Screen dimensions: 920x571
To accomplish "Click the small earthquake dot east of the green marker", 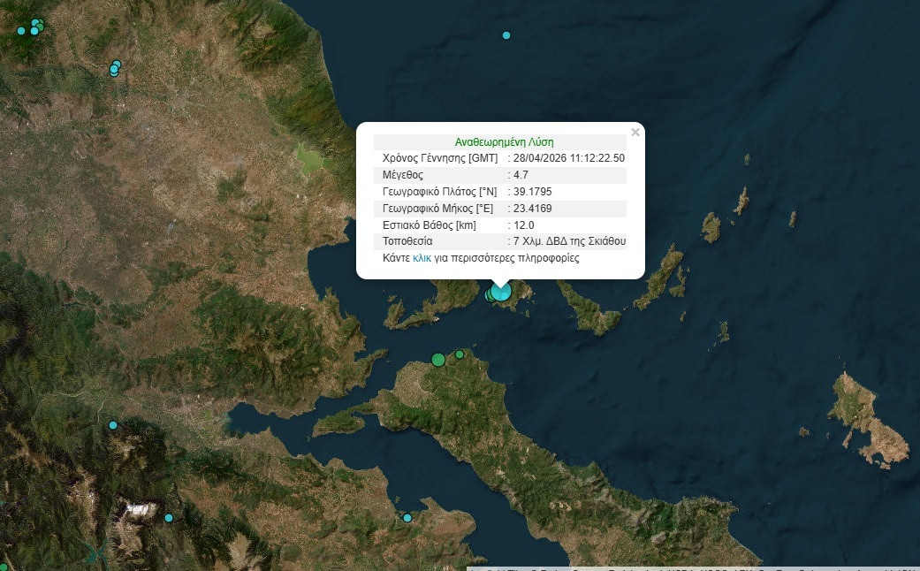I will tap(459, 353).
